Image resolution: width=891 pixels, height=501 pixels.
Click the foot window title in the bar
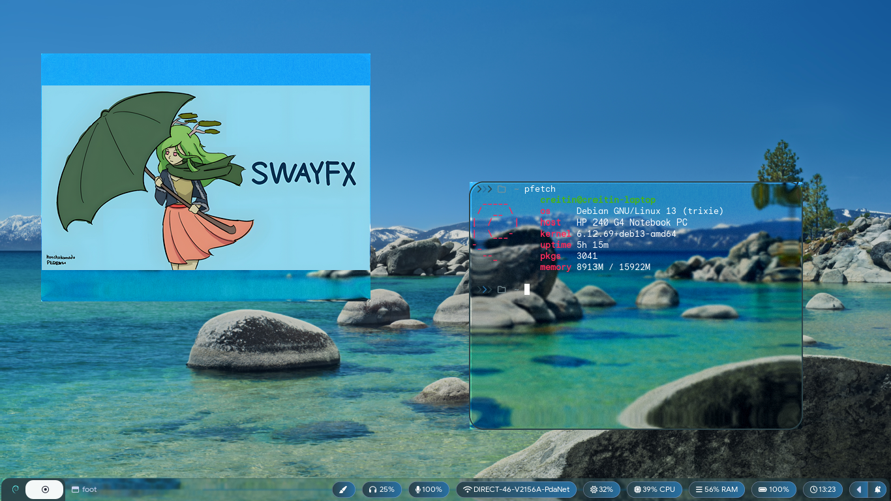(84, 489)
